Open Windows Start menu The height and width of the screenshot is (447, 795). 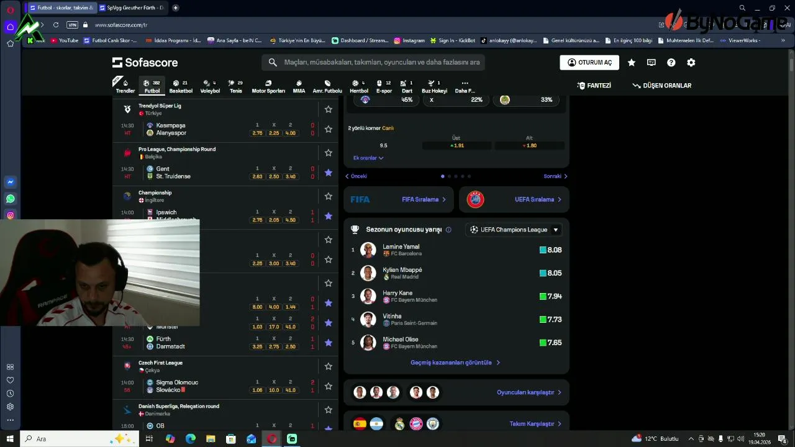pyautogui.click(x=10, y=439)
